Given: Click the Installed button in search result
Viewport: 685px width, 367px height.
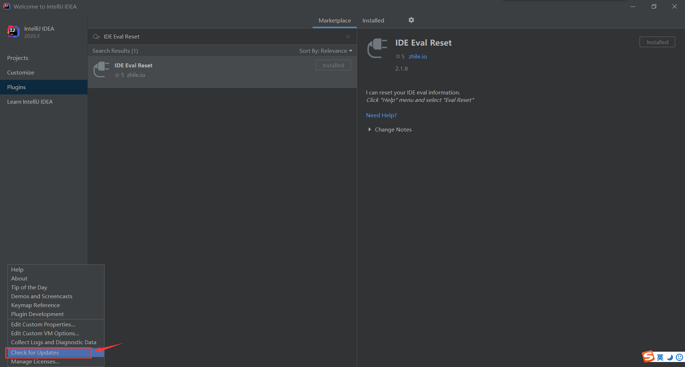Looking at the screenshot, I should [333, 65].
